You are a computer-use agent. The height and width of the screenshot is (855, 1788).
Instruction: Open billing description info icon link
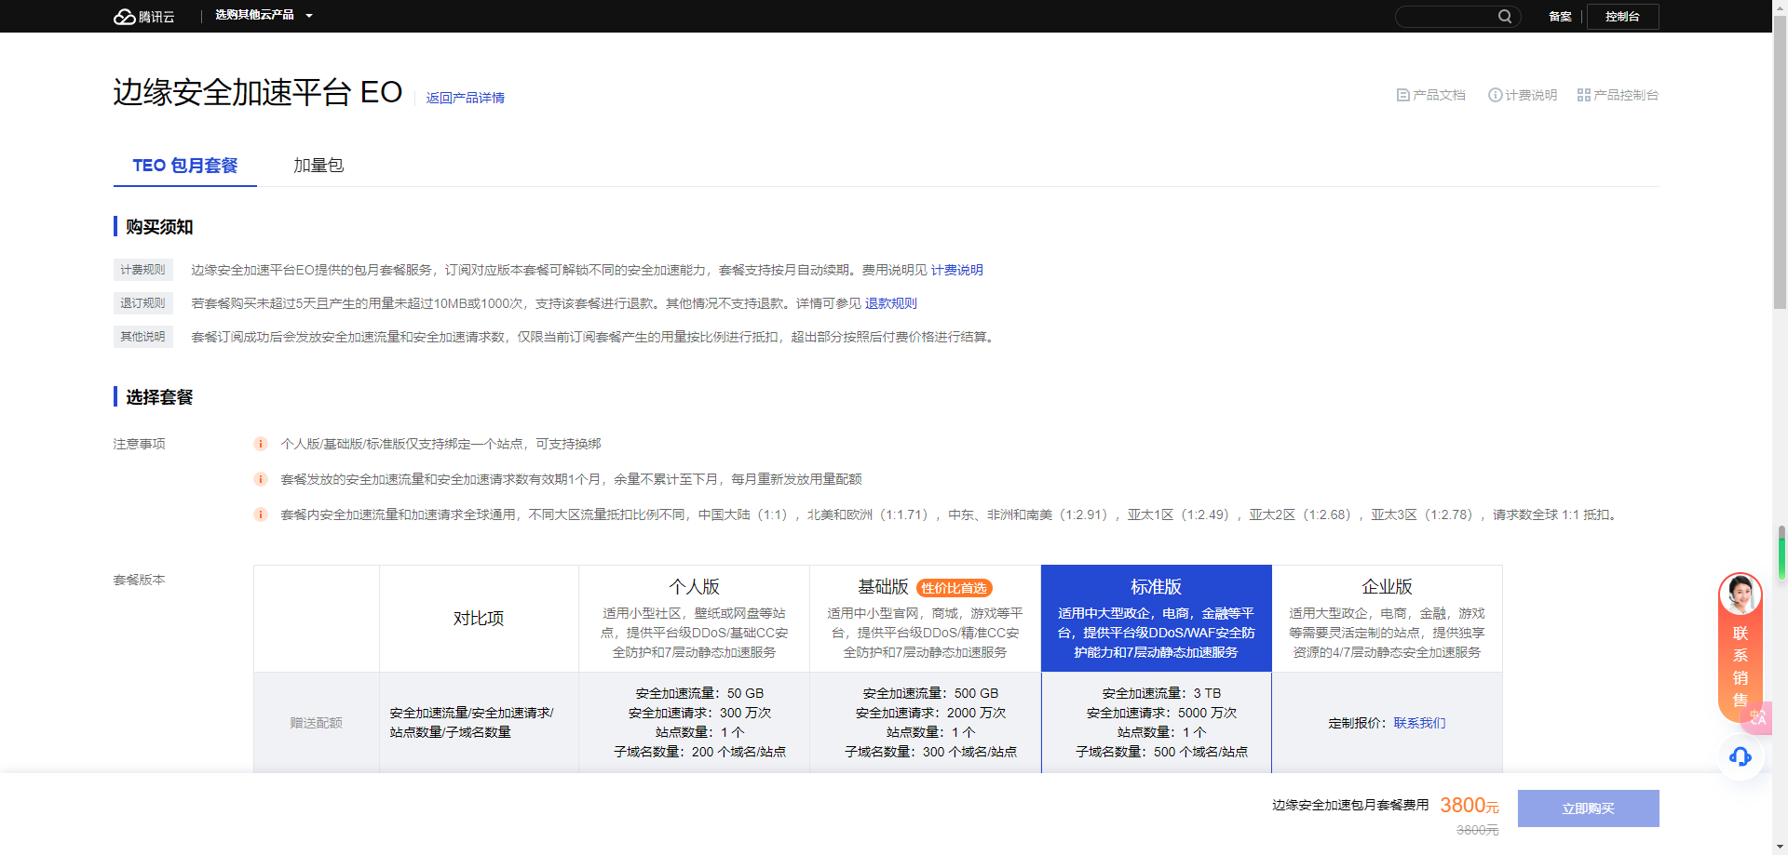click(x=1495, y=95)
